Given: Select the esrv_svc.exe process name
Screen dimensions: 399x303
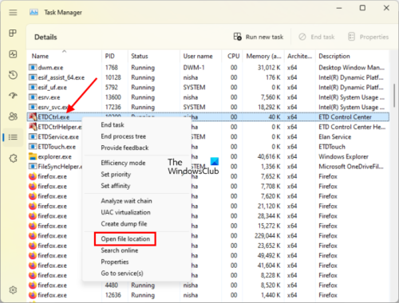Looking at the screenshot, I should click(x=53, y=107).
